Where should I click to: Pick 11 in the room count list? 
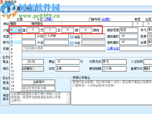pyautogui.click(x=16, y=75)
